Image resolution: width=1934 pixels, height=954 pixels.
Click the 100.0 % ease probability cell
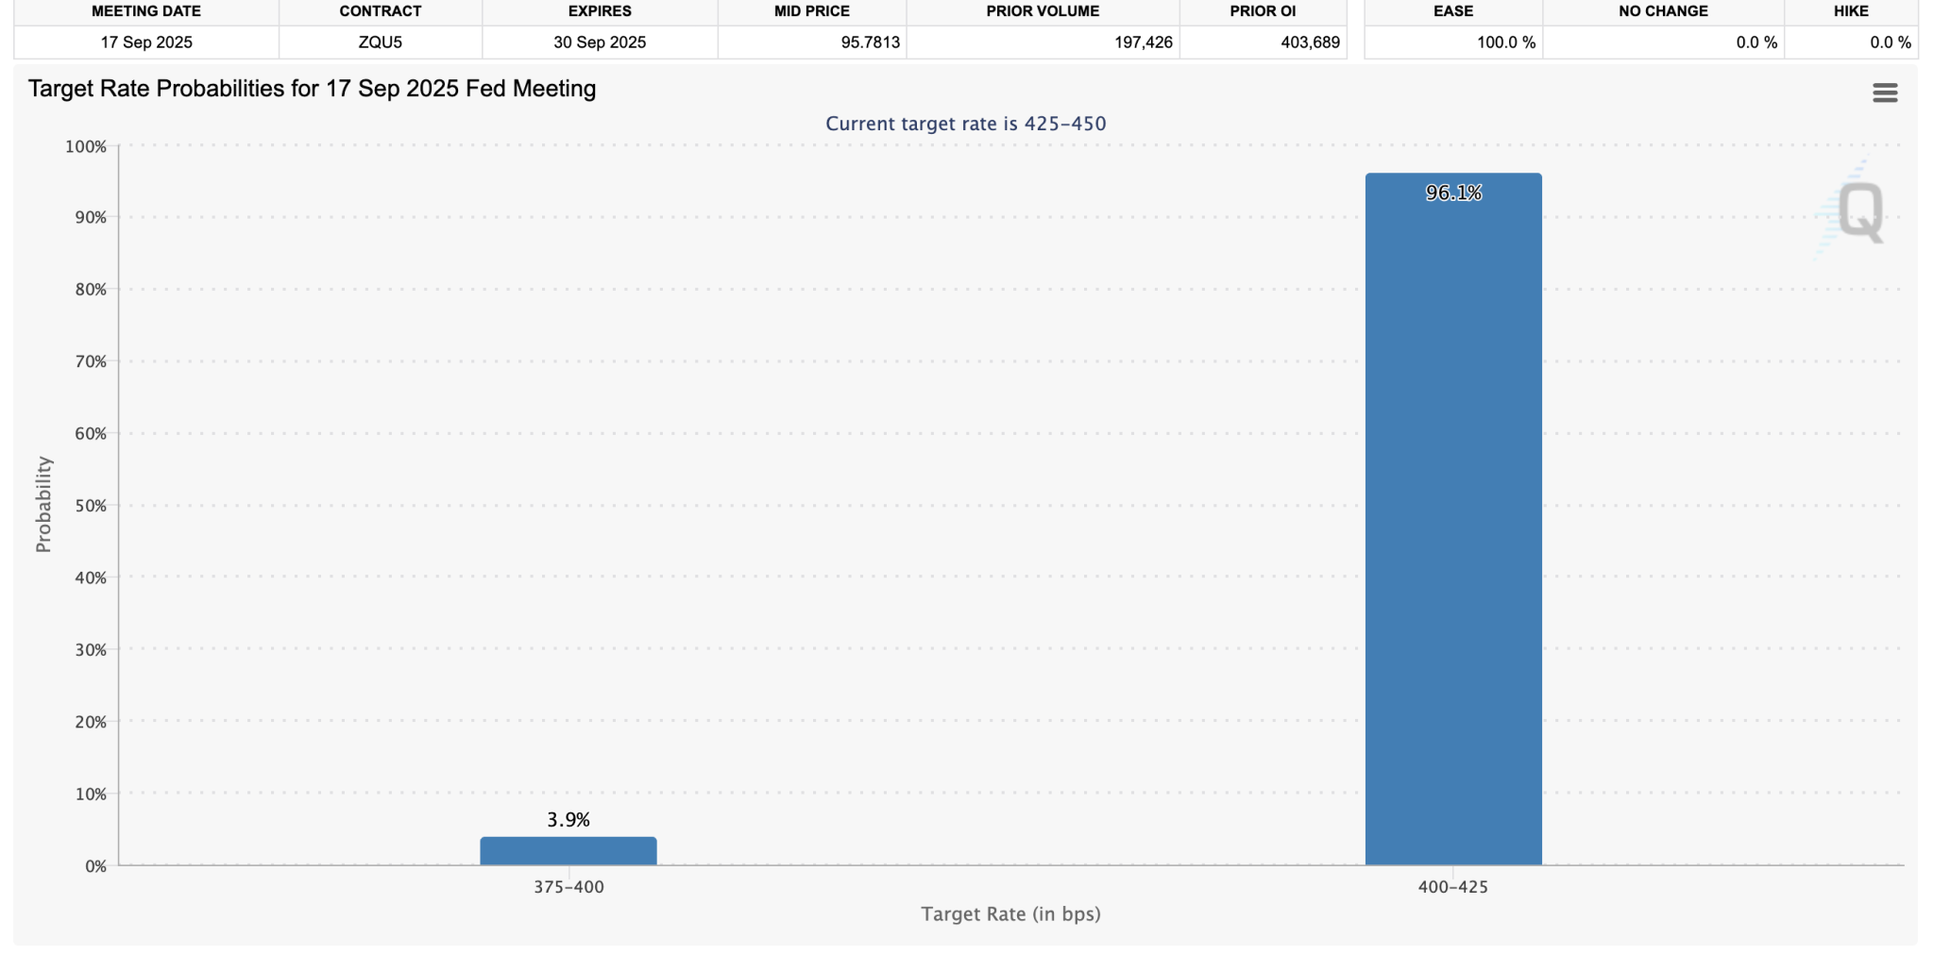tap(1506, 42)
